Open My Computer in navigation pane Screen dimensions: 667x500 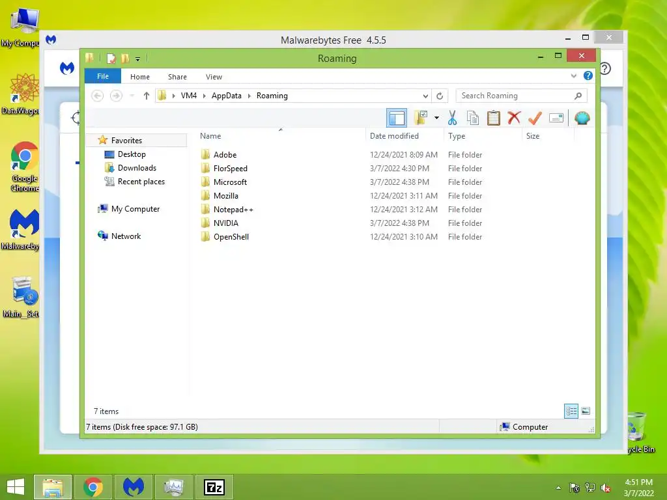click(135, 209)
